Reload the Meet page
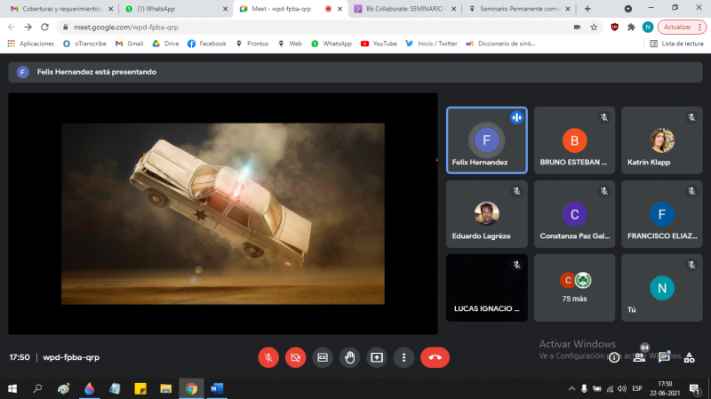Image resolution: width=711 pixels, height=399 pixels. click(x=44, y=28)
